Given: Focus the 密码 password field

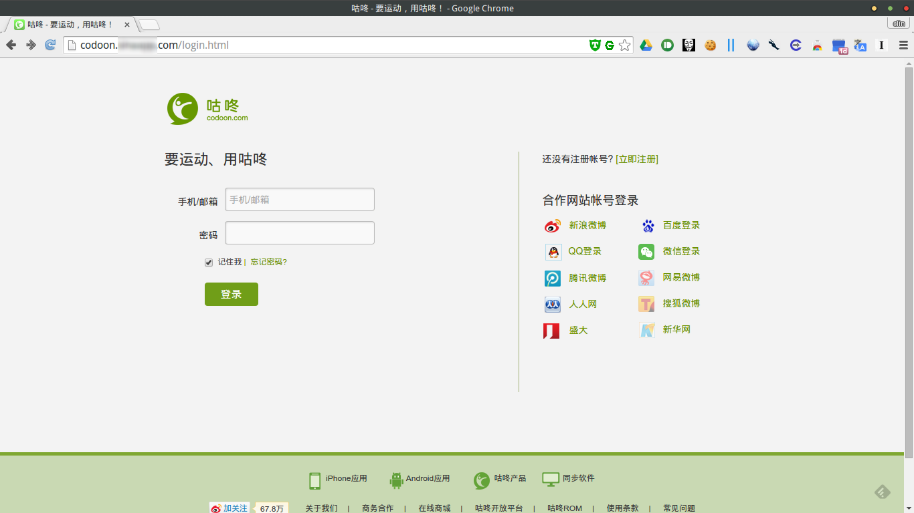Looking at the screenshot, I should (x=300, y=233).
